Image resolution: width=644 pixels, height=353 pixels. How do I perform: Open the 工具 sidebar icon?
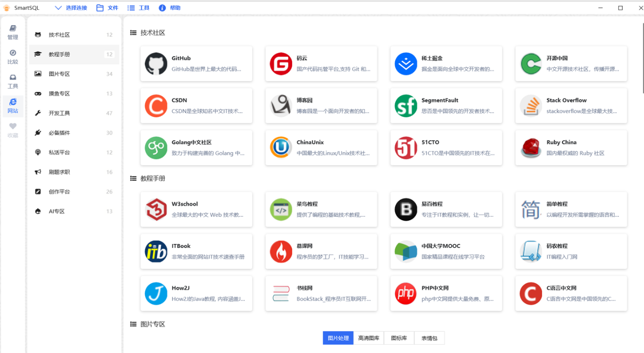click(13, 82)
